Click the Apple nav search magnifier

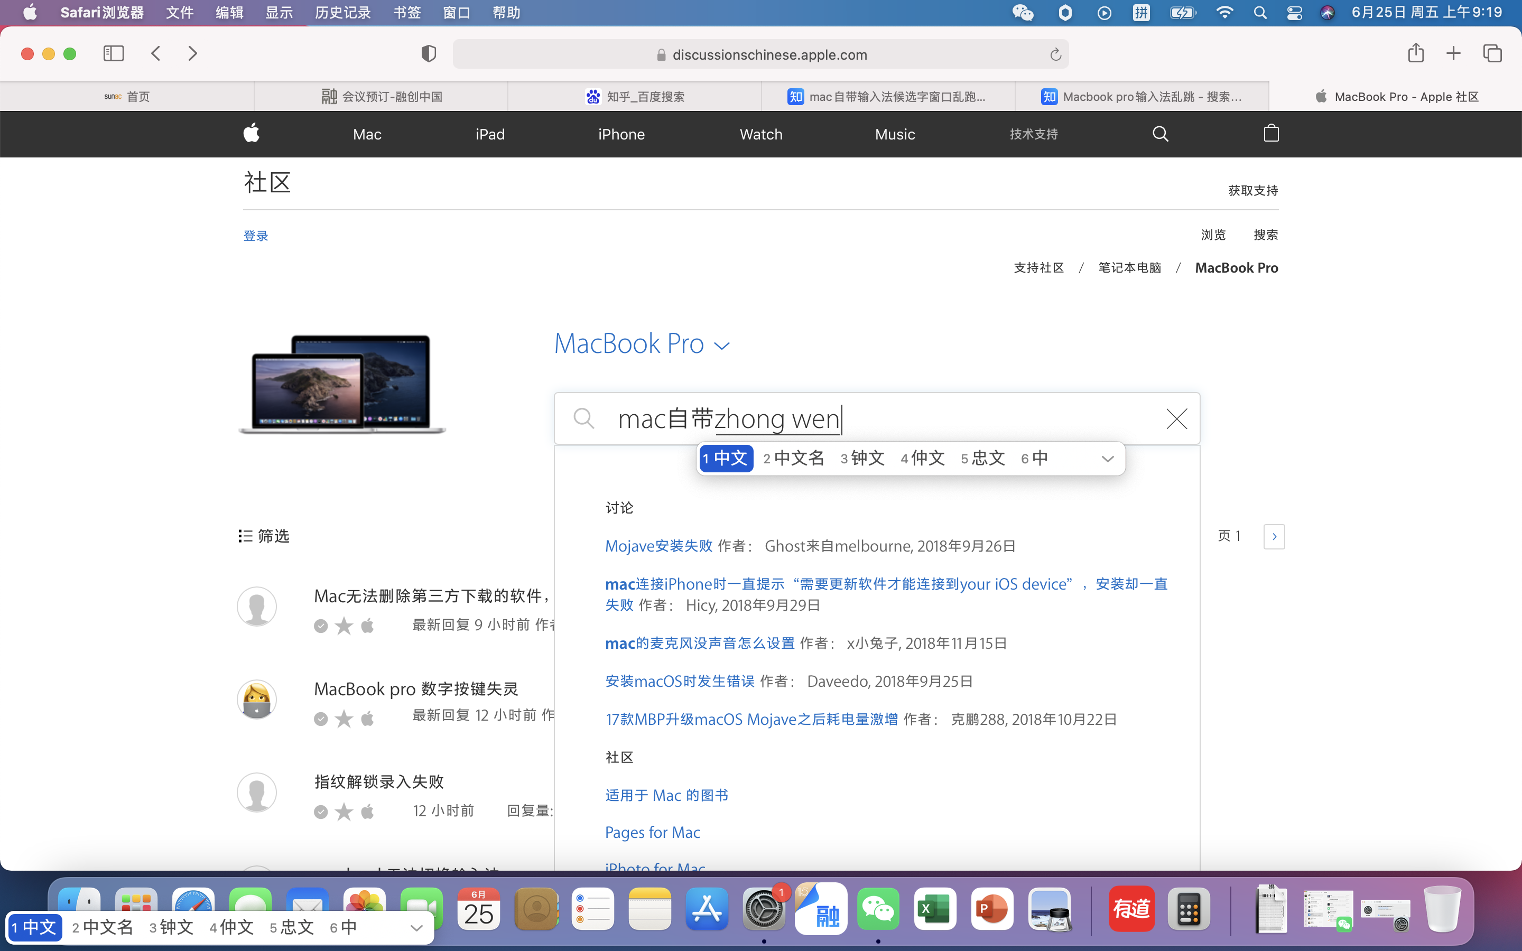[x=1161, y=133]
